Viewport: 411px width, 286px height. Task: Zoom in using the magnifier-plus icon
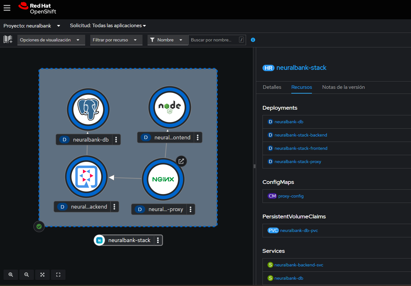click(x=10, y=275)
